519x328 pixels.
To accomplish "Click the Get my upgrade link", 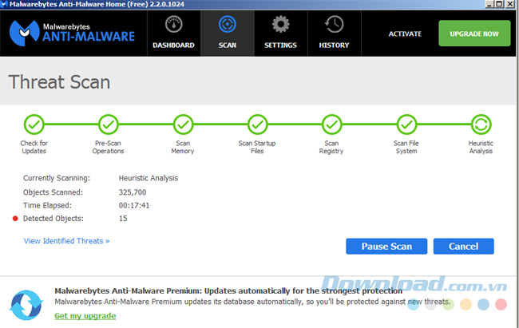I will pyautogui.click(x=85, y=316).
